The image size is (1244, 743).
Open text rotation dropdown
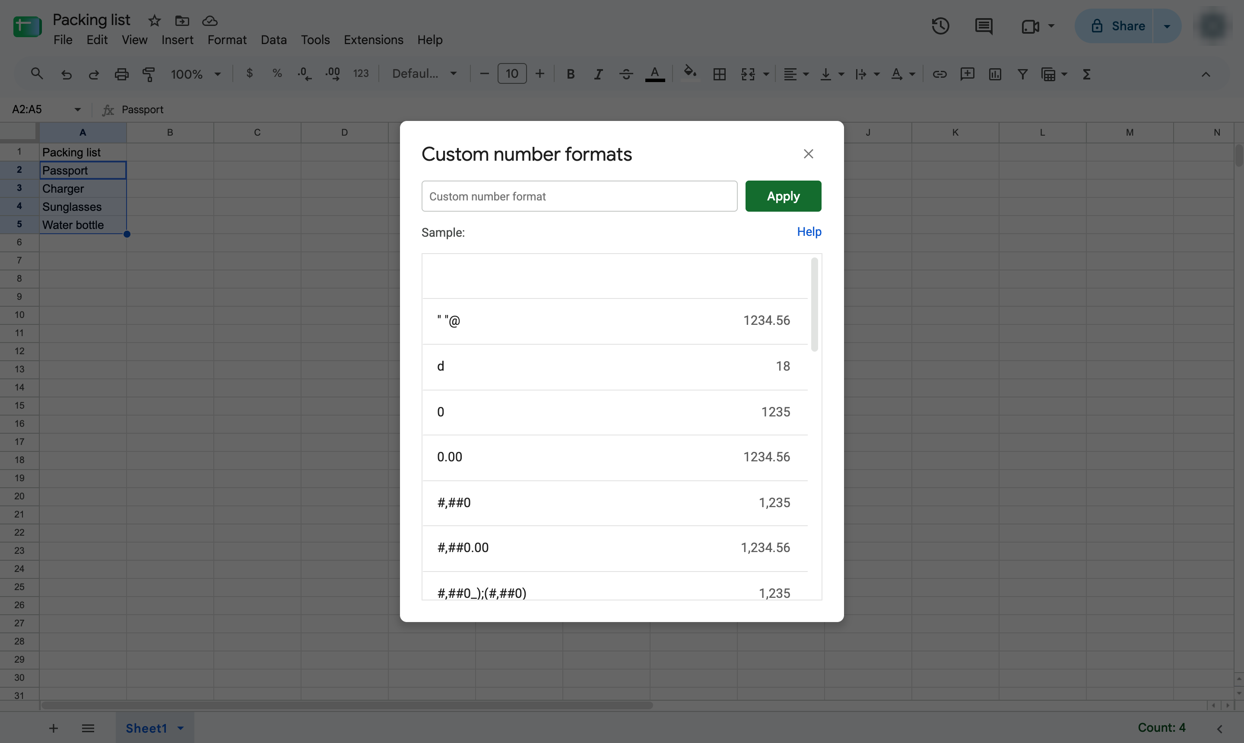pos(903,74)
